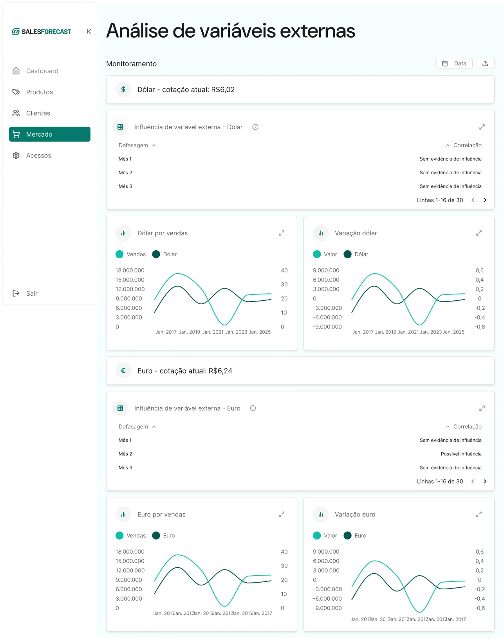The image size is (504, 641).
Task: Click table icon of Dólar influence card
Action: pyautogui.click(x=120, y=127)
